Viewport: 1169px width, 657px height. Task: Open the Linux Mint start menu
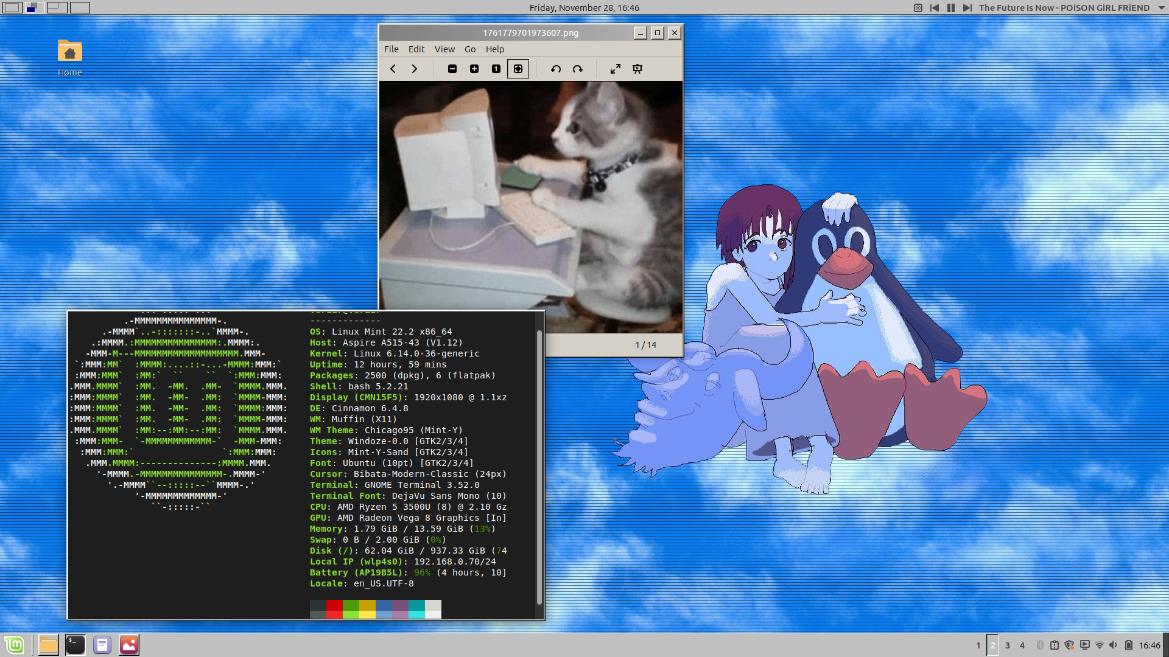click(x=14, y=645)
